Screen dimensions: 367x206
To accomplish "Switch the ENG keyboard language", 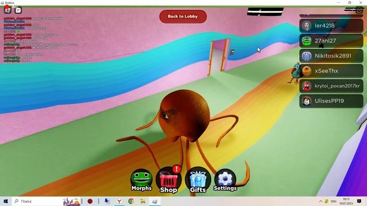I will click(334, 201).
